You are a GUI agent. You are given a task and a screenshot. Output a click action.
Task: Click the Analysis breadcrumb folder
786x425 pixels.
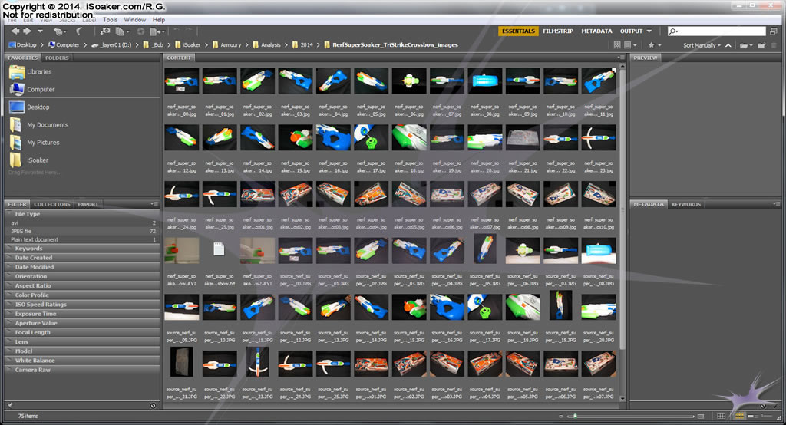click(266, 44)
